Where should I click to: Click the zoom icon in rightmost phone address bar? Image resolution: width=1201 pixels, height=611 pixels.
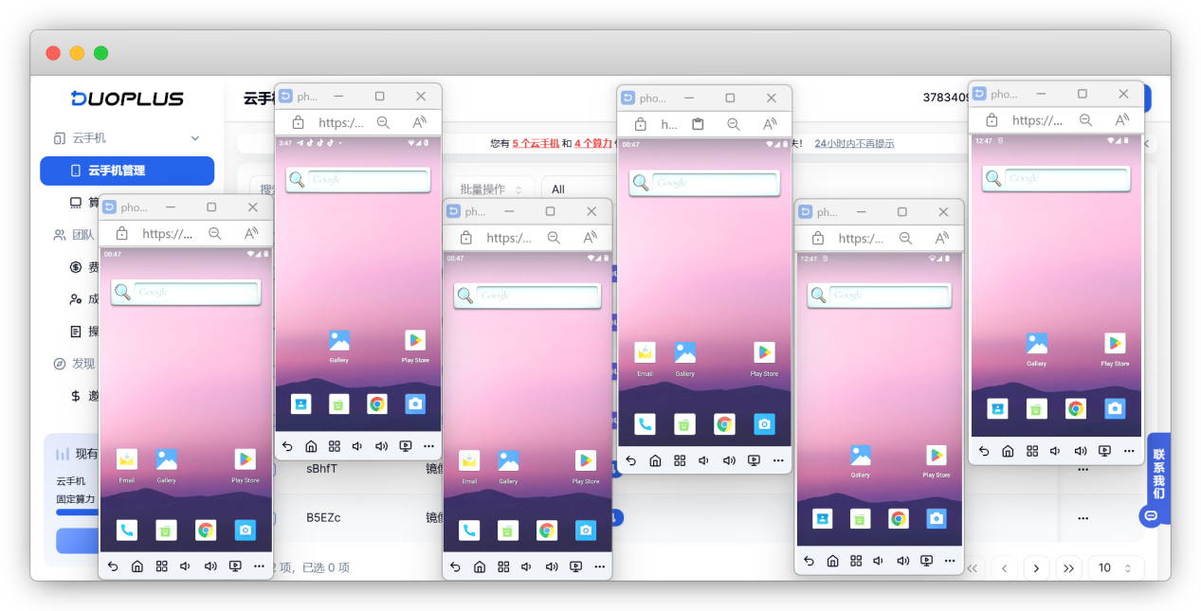(x=1085, y=120)
